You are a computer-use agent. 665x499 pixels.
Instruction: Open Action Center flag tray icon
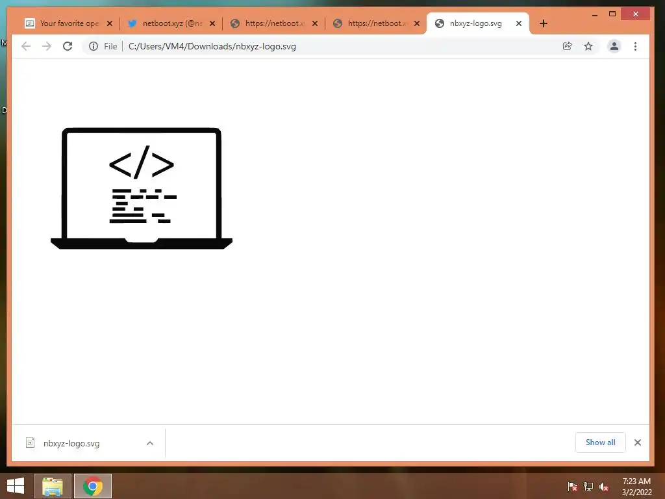click(x=572, y=487)
